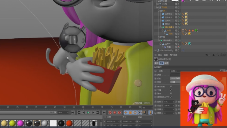Viewport: 227px width, 128px height.
Task: Expand the 上半身 group in object manager
Action: [157, 4]
